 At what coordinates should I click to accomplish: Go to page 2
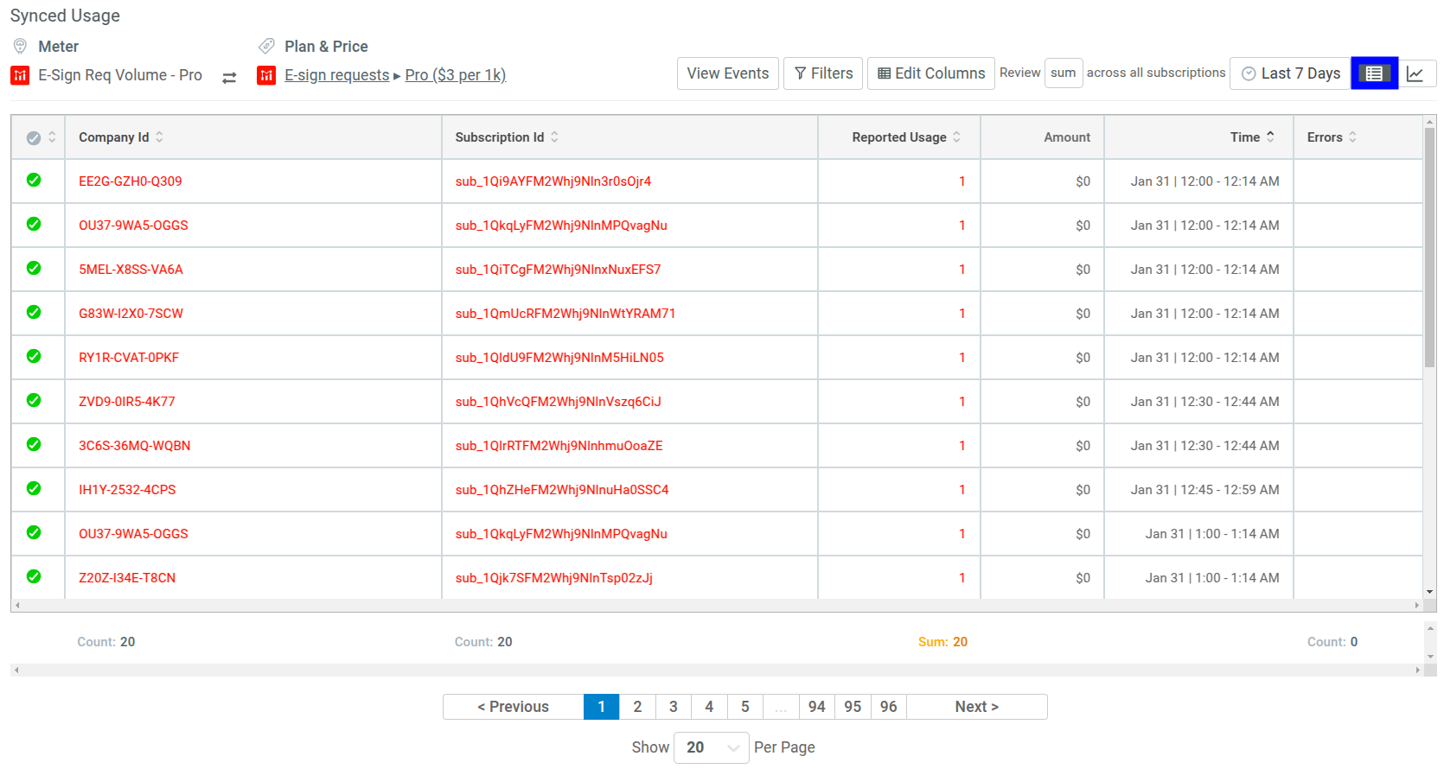tap(637, 707)
